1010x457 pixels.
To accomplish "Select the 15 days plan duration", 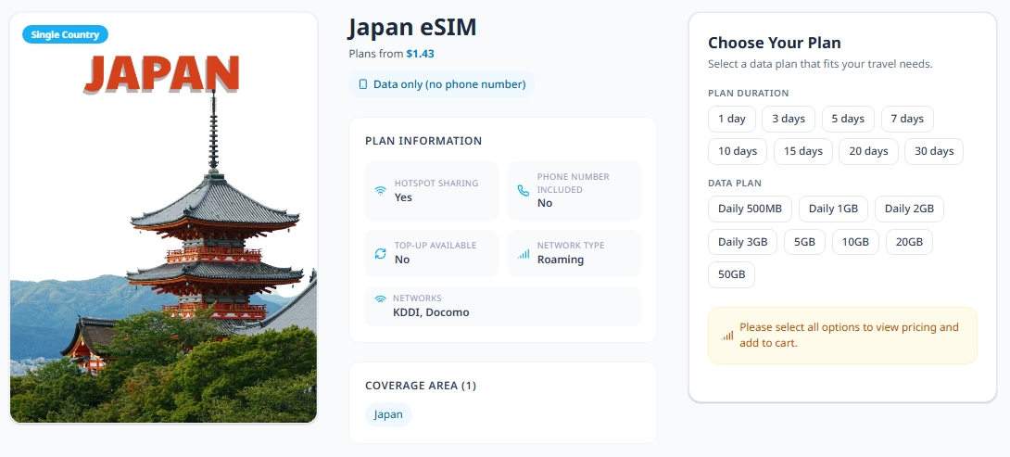I will click(802, 151).
